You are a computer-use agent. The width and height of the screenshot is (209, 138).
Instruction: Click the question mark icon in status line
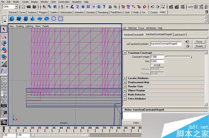(104, 7)
